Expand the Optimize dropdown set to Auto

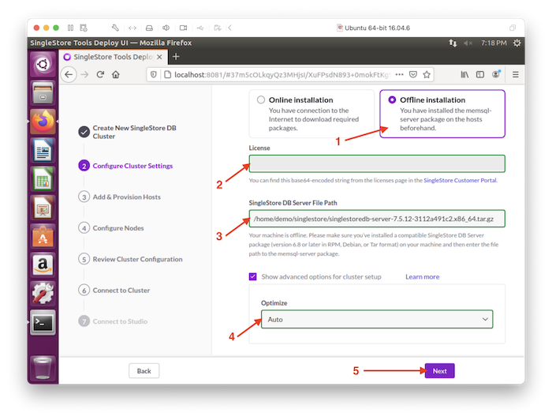coord(377,319)
